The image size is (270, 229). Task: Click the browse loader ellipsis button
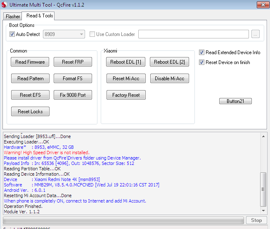pyautogui.click(x=256, y=34)
